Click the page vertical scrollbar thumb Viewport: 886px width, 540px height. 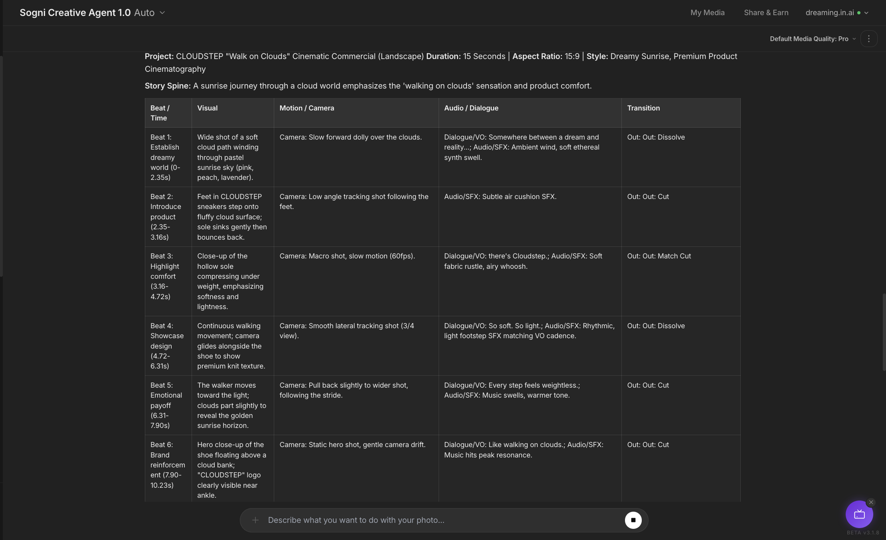pyautogui.click(x=884, y=332)
